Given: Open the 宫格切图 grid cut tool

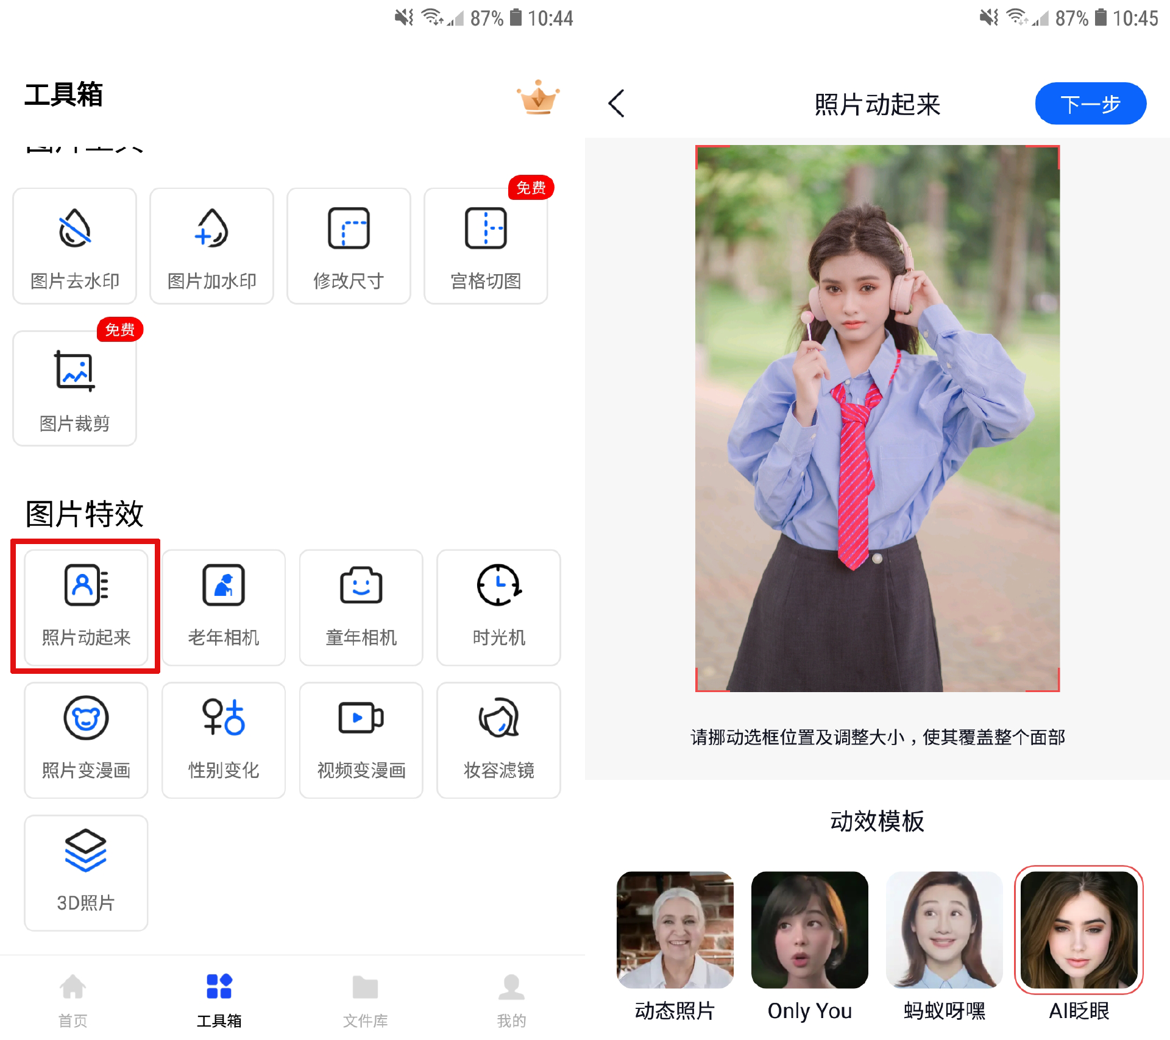Looking at the screenshot, I should click(486, 246).
